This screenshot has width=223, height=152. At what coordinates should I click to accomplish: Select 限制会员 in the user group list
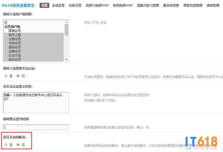tap(34, 31)
